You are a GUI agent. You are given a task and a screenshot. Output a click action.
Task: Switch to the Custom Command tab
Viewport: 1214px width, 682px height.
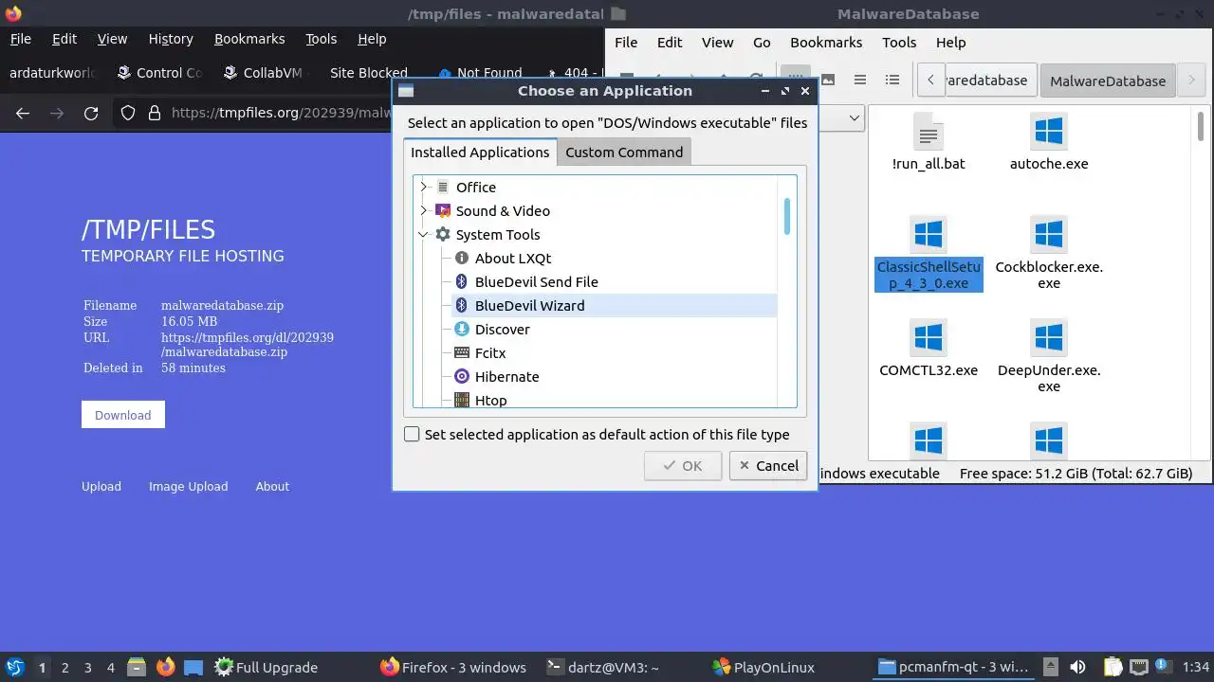(624, 152)
